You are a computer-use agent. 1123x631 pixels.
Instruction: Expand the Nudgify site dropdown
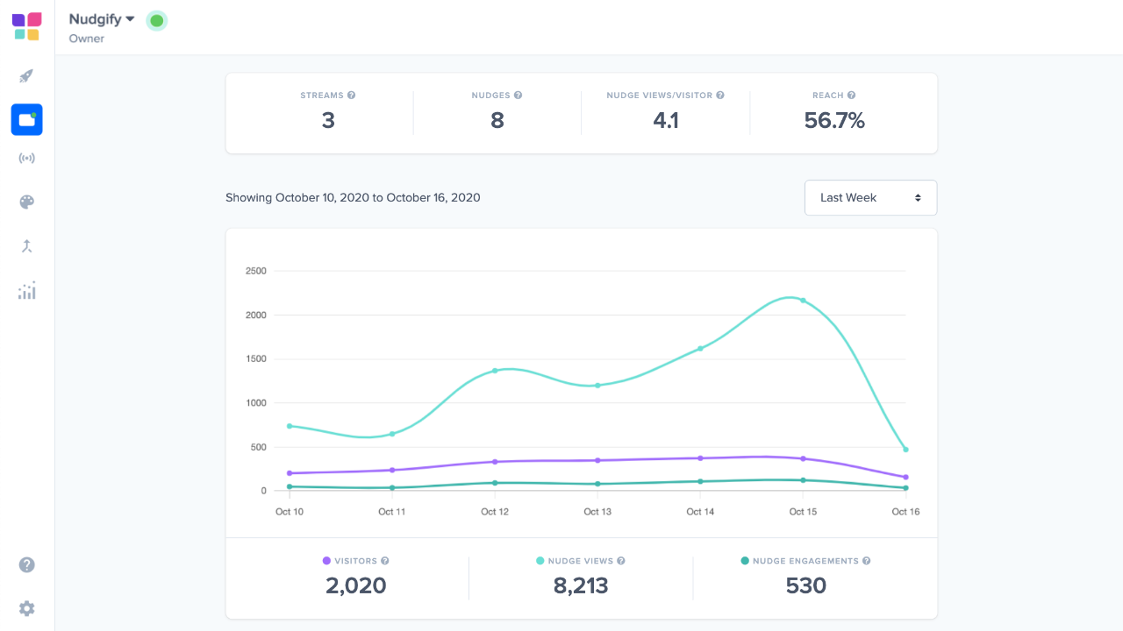[102, 19]
